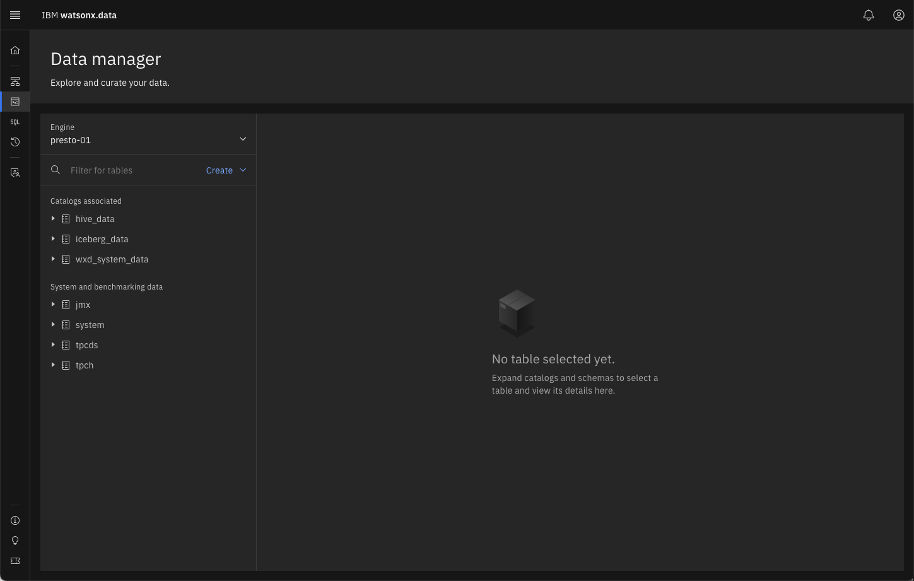Click search magnifier icon in filter

(56, 170)
